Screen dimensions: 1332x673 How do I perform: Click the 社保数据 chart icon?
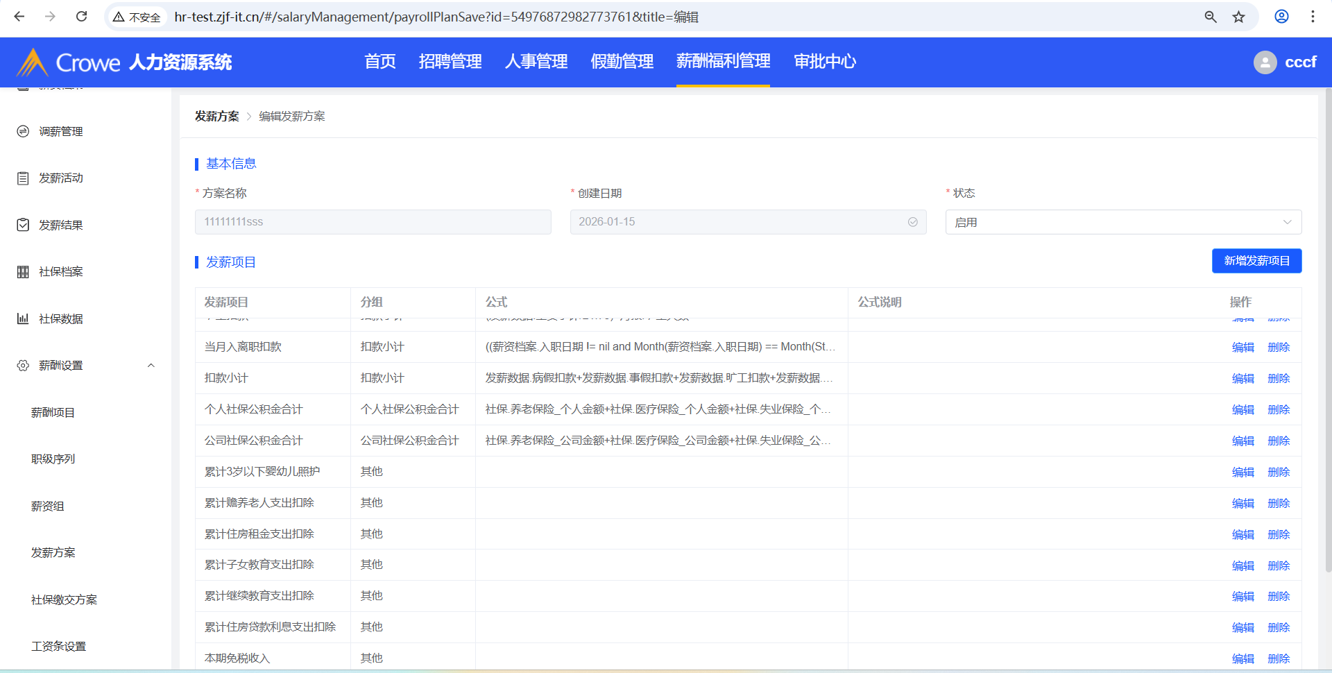[x=23, y=318]
